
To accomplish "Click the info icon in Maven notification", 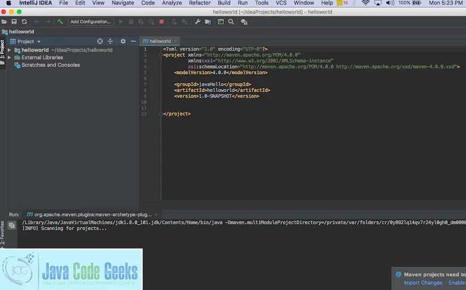I will [x=398, y=275].
